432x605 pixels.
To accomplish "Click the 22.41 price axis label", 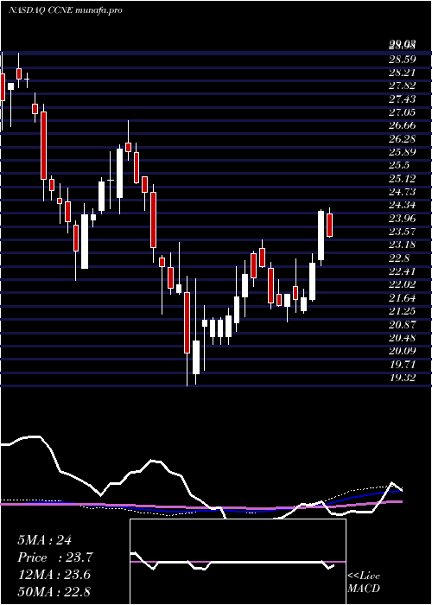I will tap(403, 271).
